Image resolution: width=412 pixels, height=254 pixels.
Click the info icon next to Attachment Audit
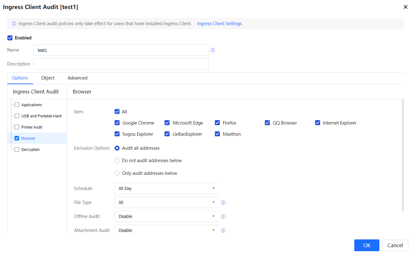click(223, 230)
